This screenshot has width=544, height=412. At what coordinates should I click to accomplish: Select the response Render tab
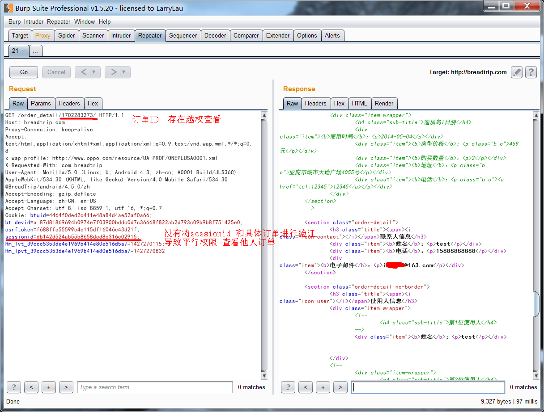[384, 103]
